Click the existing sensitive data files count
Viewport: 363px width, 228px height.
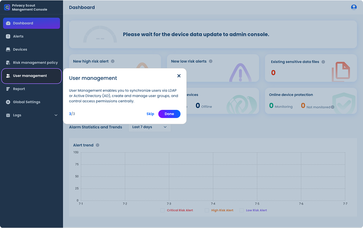tap(273, 73)
